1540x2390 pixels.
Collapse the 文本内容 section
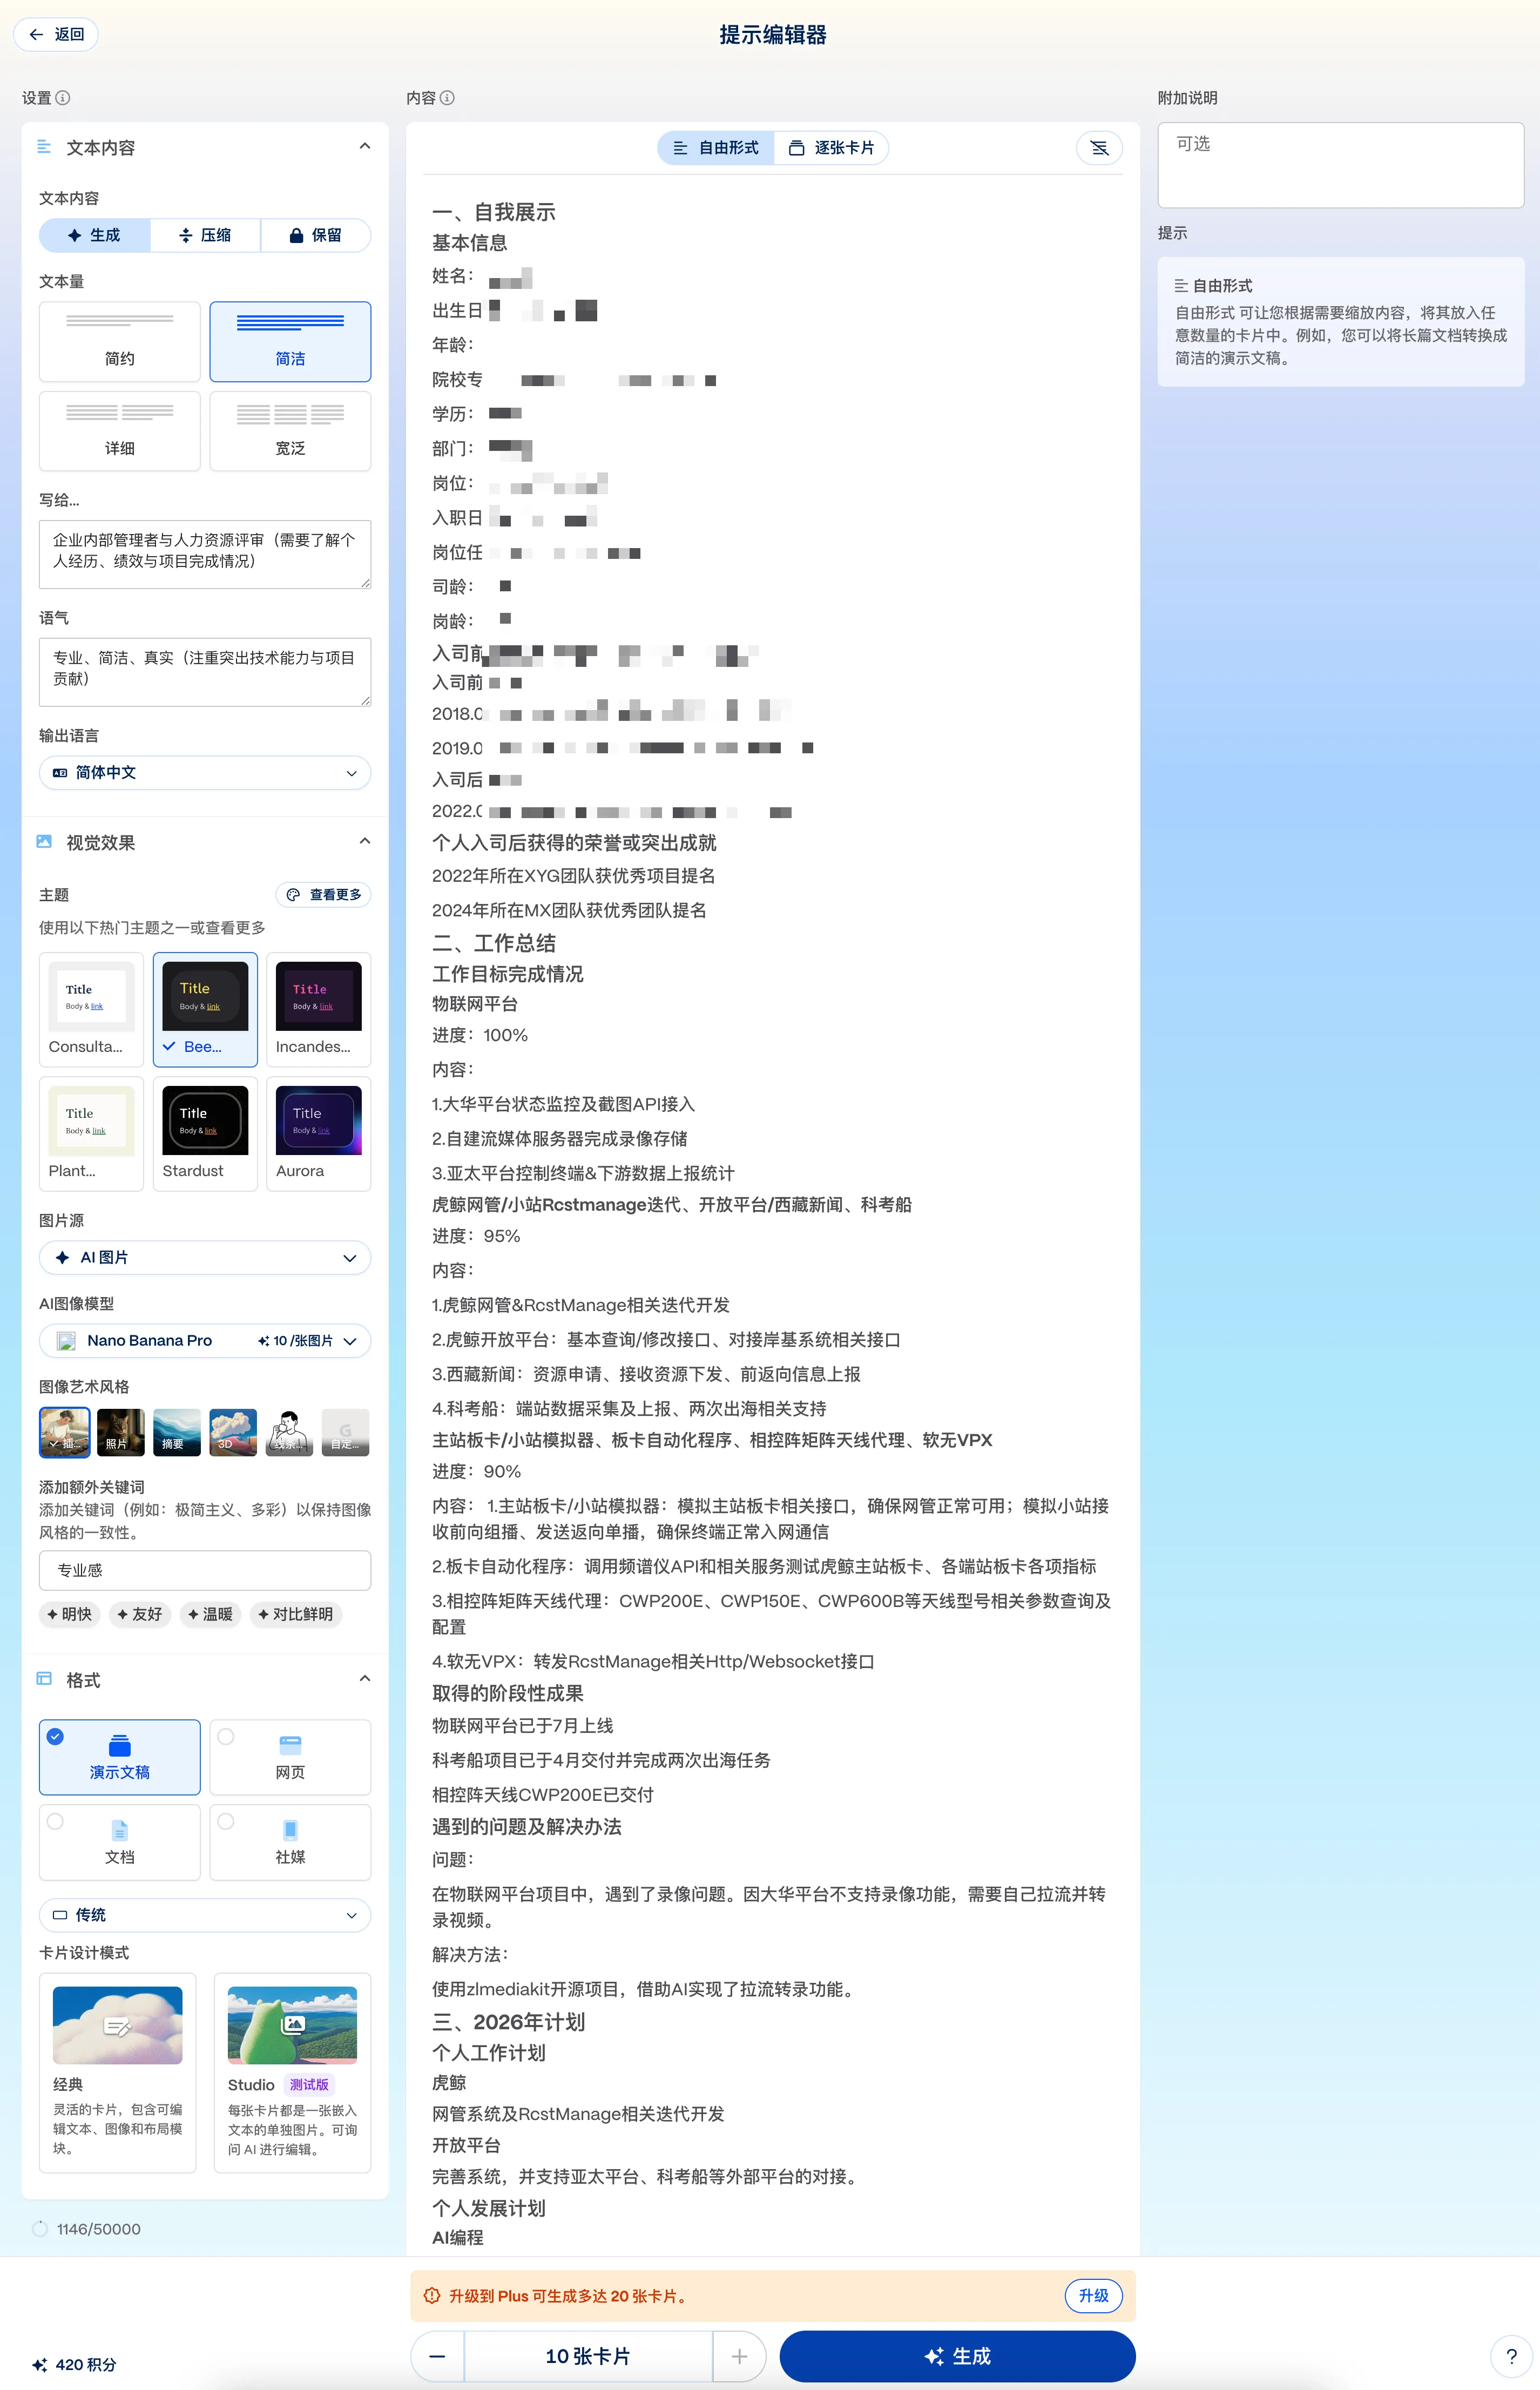[x=365, y=147]
